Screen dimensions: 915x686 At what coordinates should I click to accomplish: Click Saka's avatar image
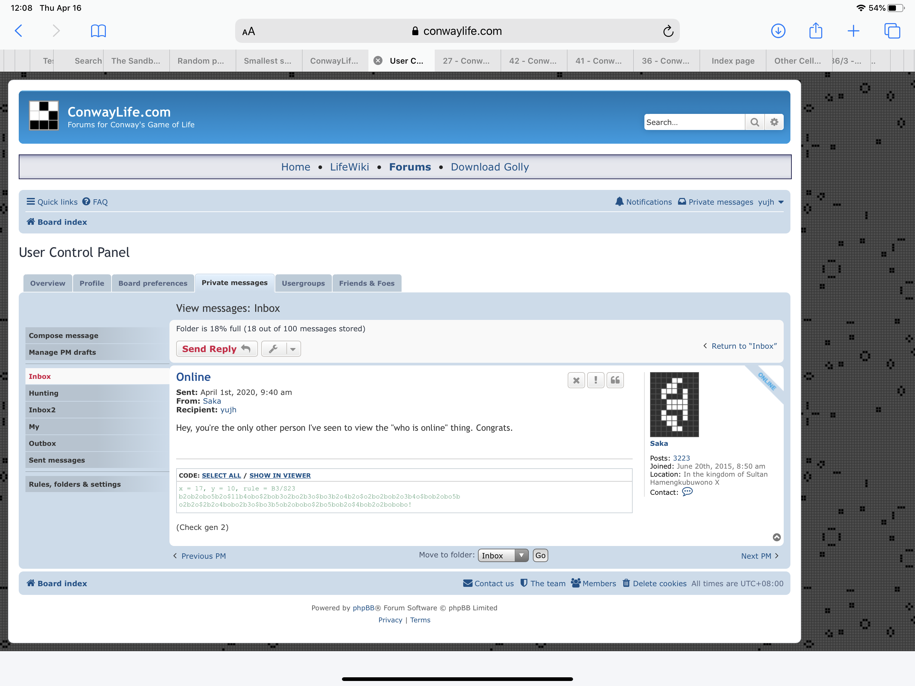(674, 404)
